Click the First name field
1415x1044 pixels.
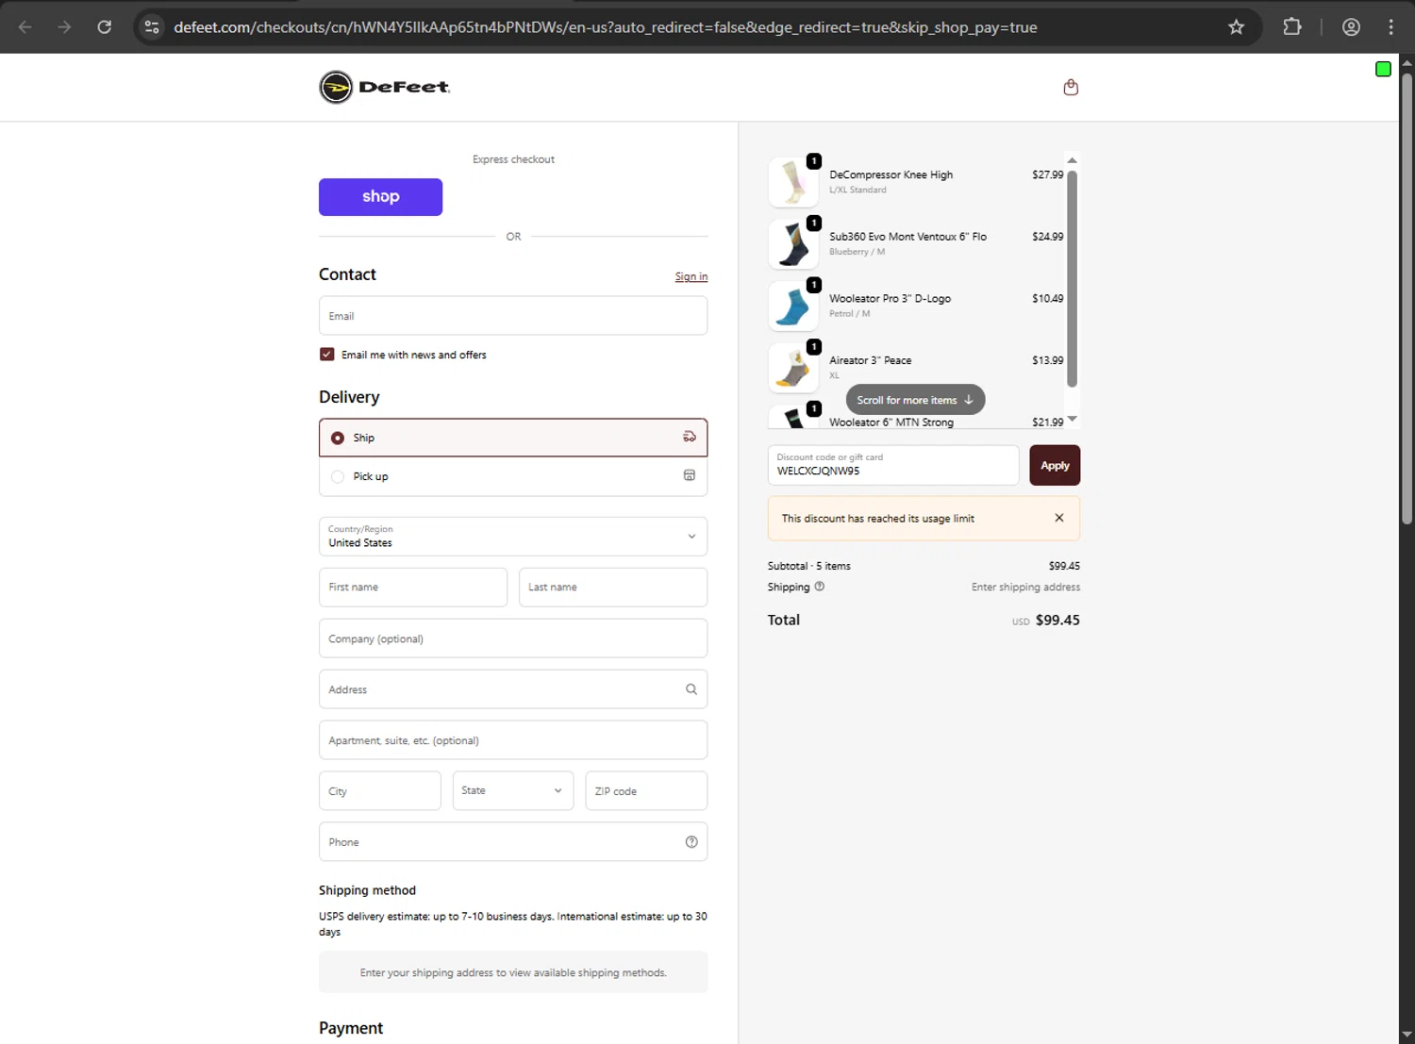[413, 588]
